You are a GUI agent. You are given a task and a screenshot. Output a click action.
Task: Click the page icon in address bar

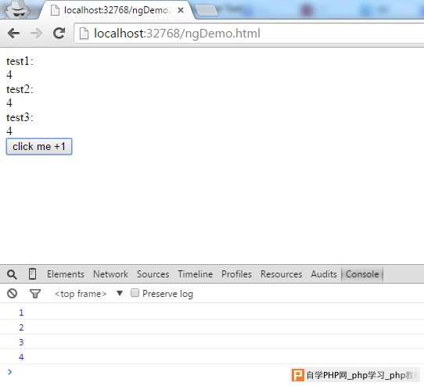[84, 34]
